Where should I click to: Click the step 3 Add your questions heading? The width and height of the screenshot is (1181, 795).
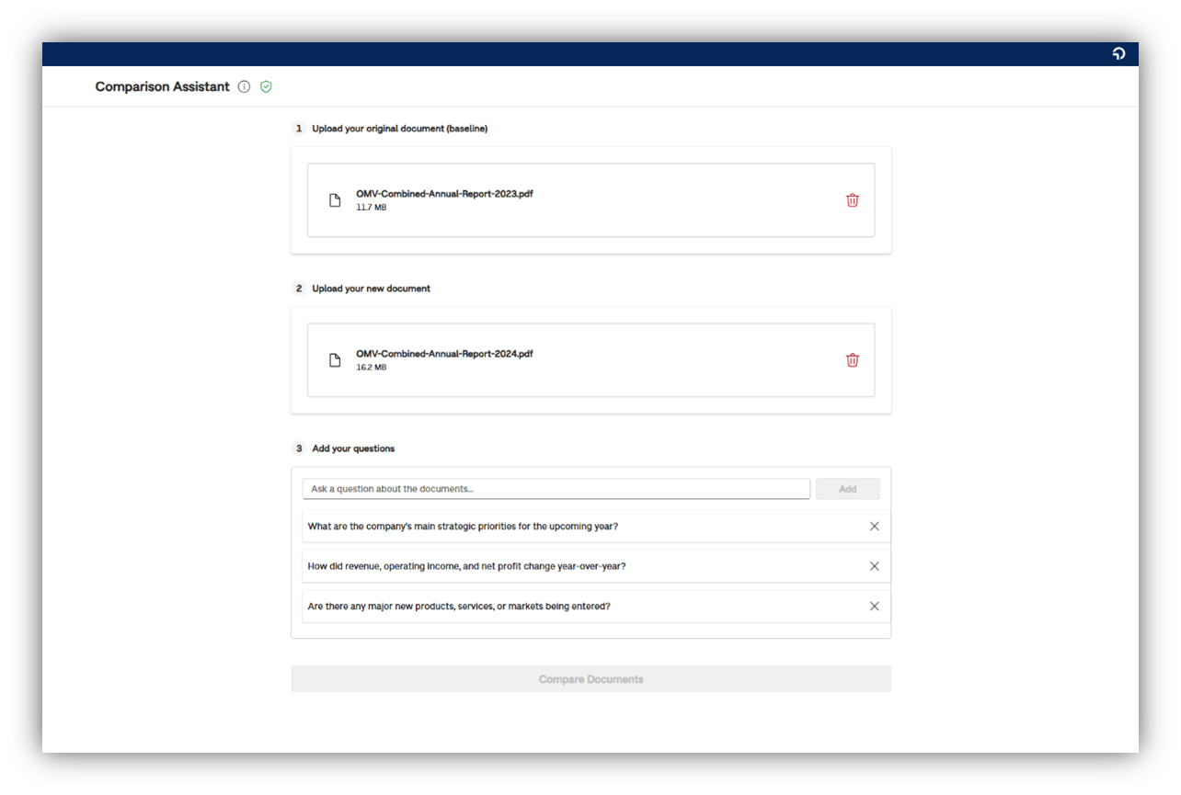353,449
